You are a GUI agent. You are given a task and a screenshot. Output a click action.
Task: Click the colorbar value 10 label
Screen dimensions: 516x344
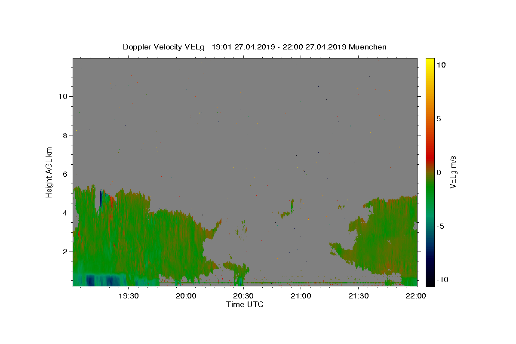tap(441, 65)
